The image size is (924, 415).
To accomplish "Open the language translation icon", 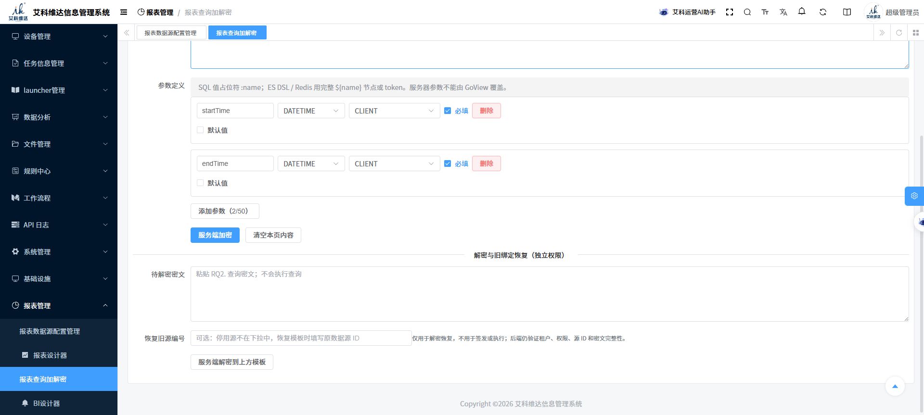I will click(783, 12).
